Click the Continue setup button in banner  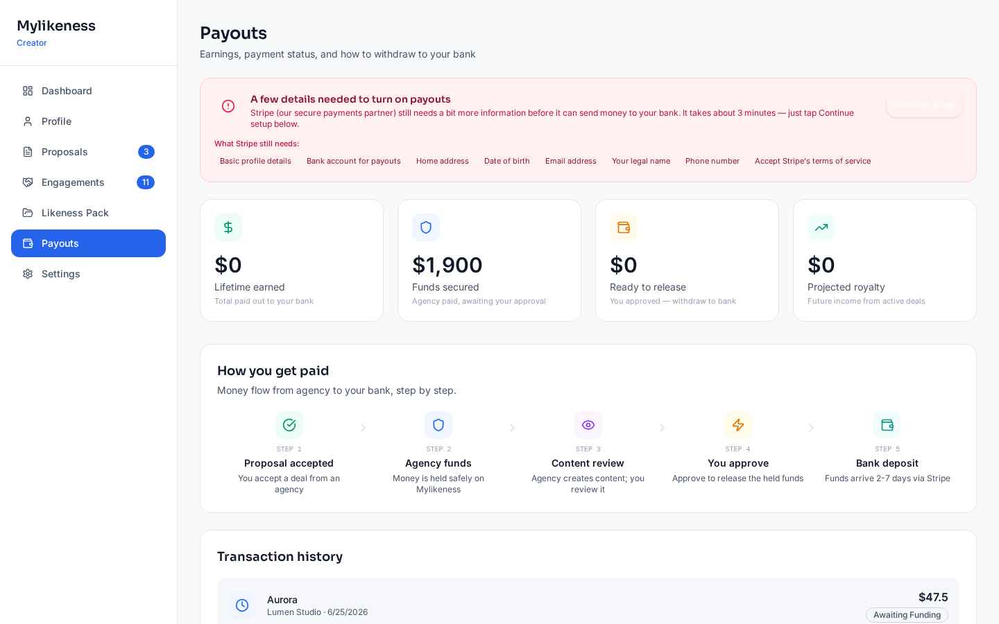pos(924,105)
